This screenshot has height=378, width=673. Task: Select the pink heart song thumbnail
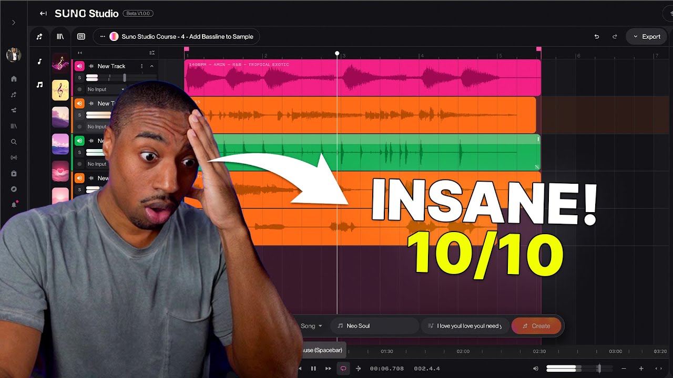coord(60,171)
